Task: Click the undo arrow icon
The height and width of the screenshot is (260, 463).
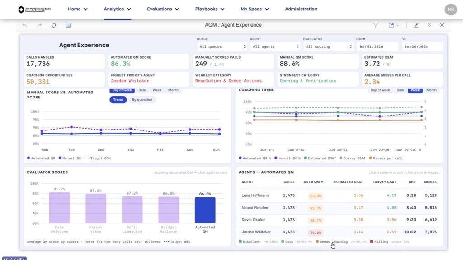Action: tap(24, 25)
